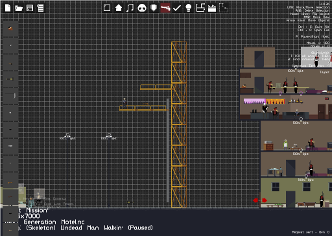This screenshot has height=236, width=332.
Task: Select the orange neon sign
Action: click(x=276, y=101)
